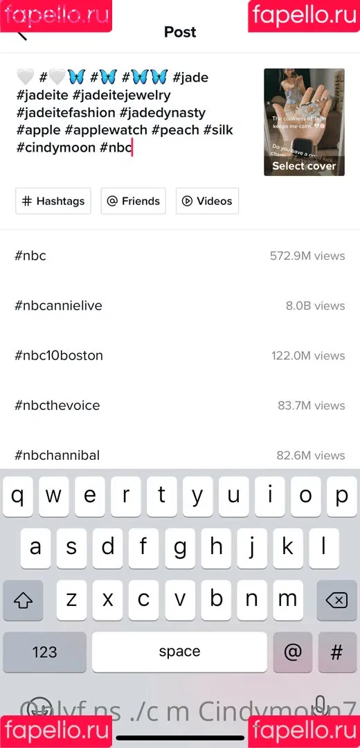Screen dimensions: 360x748
Task: Open the Friends mention button
Action: tap(133, 201)
